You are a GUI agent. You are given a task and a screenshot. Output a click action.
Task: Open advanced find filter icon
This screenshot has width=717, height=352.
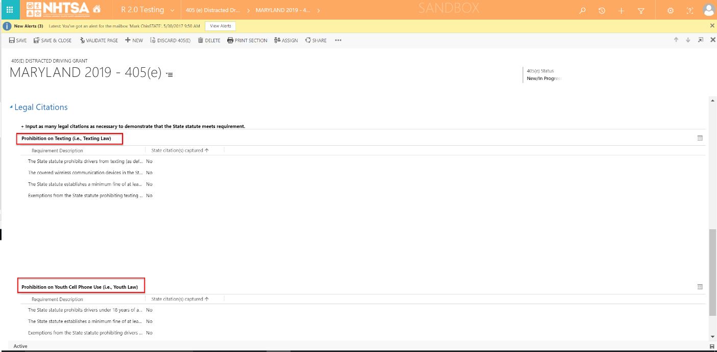[641, 10]
